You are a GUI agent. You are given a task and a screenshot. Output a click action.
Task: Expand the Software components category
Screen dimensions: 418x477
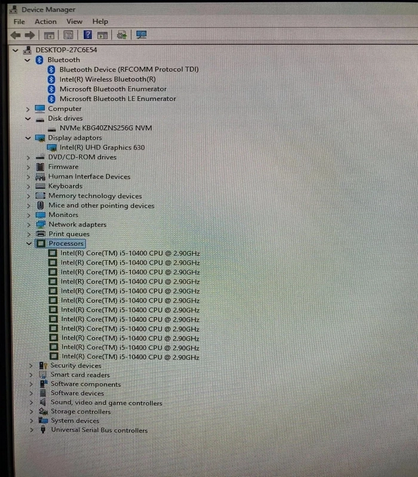tap(31, 384)
